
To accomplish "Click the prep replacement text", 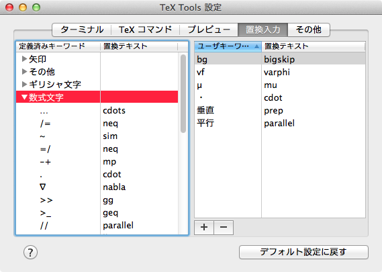I will pyautogui.click(x=273, y=111).
